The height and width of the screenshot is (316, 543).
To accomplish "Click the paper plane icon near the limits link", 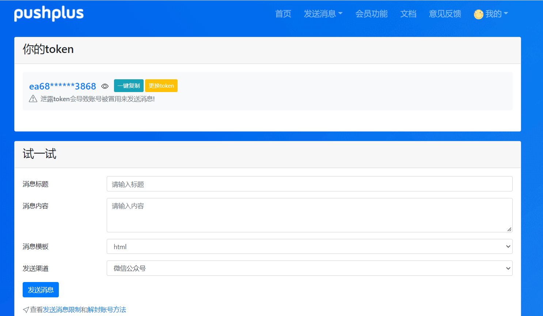I will pos(26,310).
